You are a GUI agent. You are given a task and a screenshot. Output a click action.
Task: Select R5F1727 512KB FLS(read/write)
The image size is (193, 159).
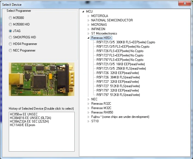pyautogui.click(x=118, y=86)
